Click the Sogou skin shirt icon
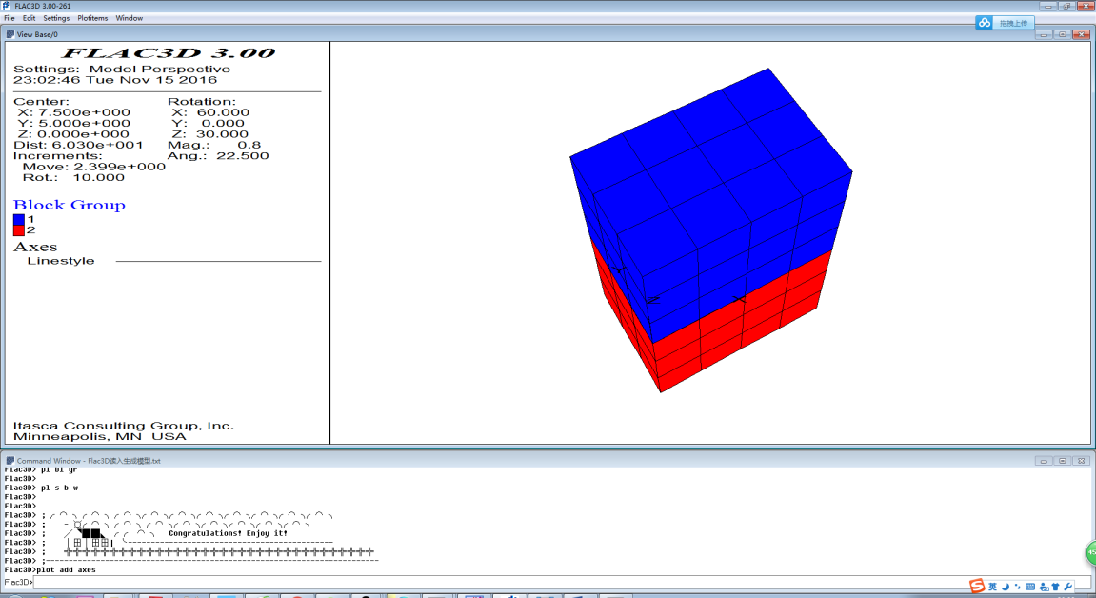Image resolution: width=1096 pixels, height=598 pixels. pos(1055,587)
